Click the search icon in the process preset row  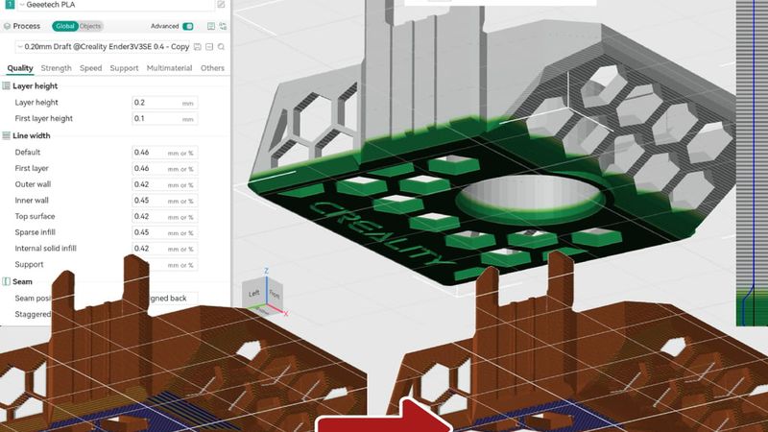pyautogui.click(x=222, y=46)
